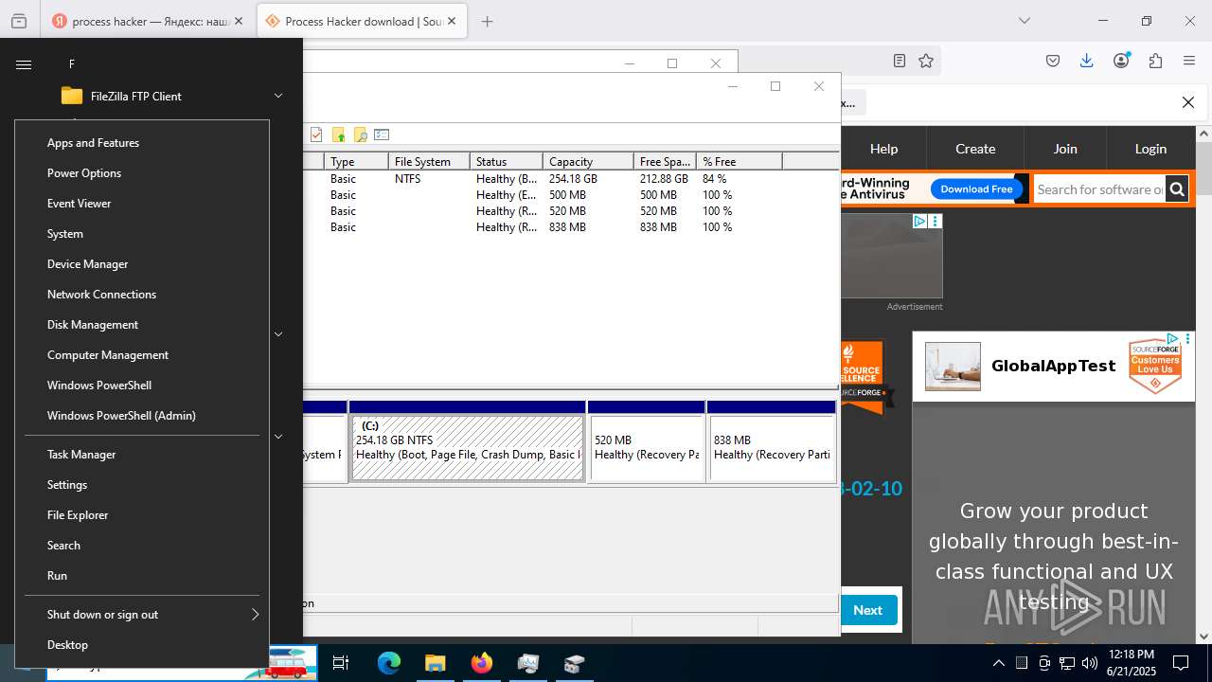Open the Action Center notifications icon
The height and width of the screenshot is (682, 1212).
(1180, 663)
